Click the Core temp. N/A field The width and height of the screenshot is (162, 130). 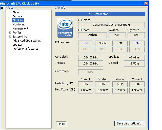coord(91,72)
